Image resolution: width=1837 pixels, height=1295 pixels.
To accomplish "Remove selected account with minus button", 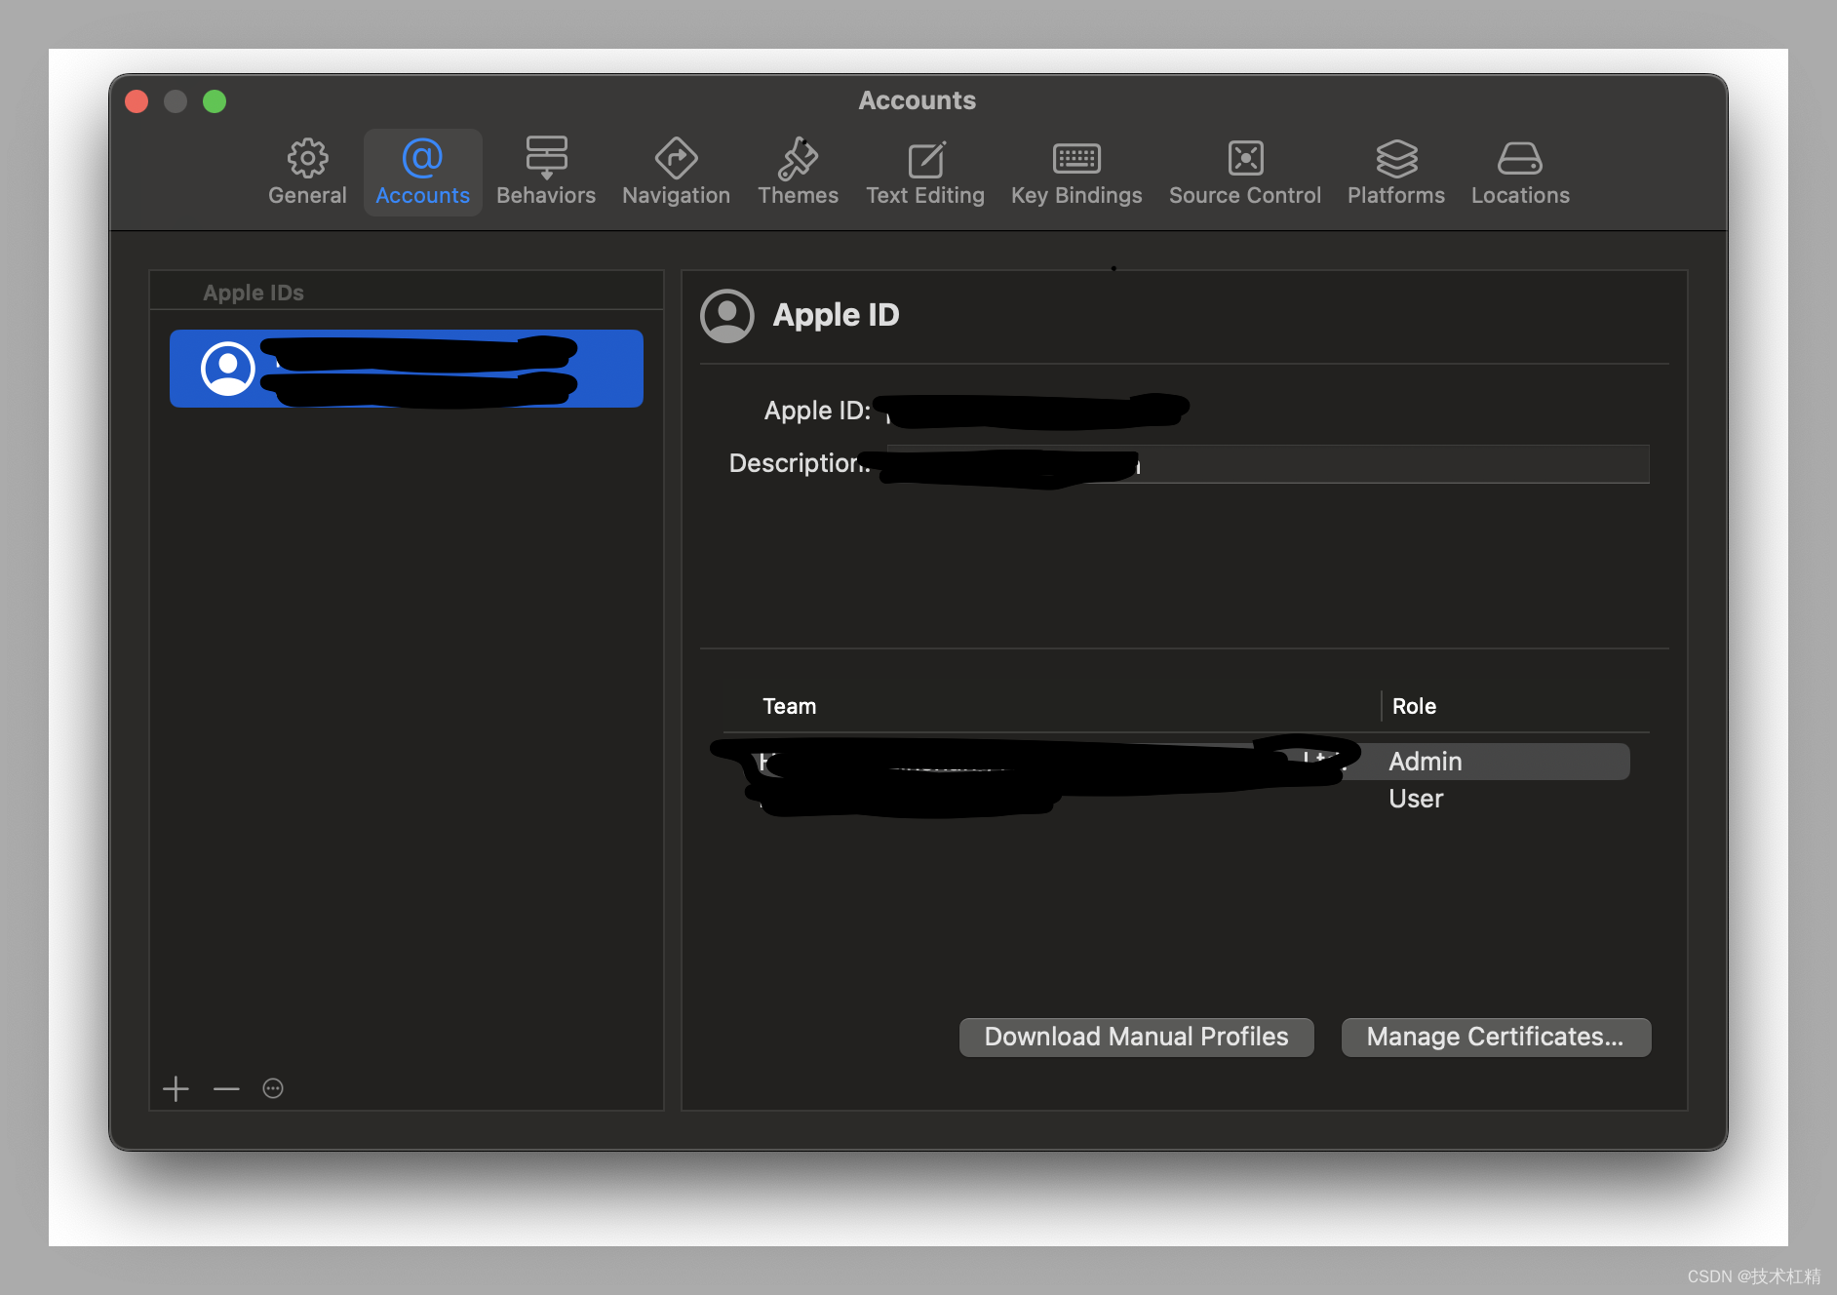I will [x=226, y=1088].
